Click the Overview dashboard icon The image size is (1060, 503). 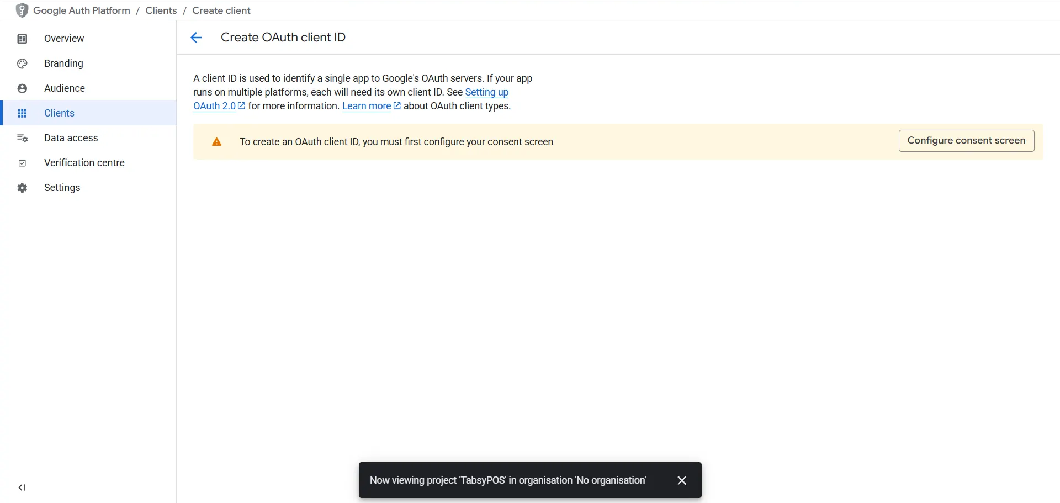tap(22, 39)
